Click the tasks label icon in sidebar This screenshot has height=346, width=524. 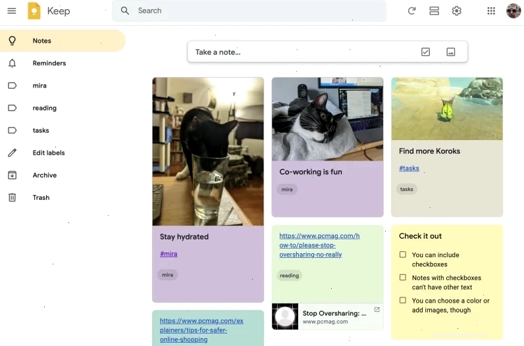(12, 130)
